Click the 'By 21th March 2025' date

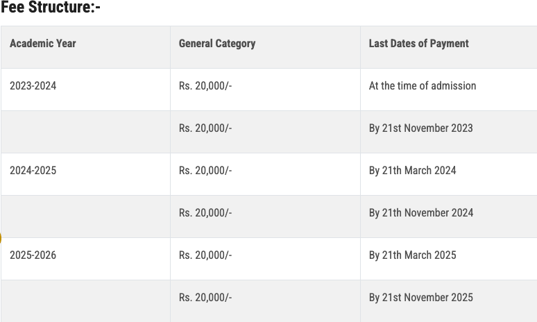click(413, 255)
